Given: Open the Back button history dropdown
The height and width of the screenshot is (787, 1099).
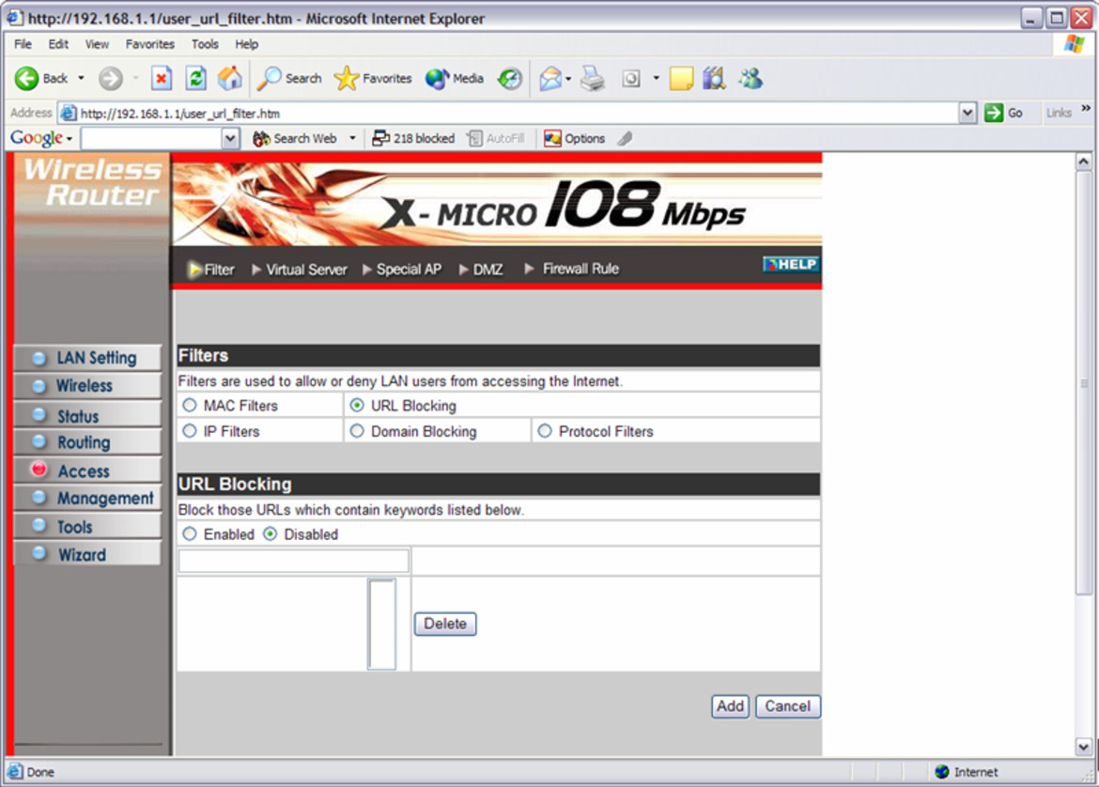Looking at the screenshot, I should click(x=82, y=78).
